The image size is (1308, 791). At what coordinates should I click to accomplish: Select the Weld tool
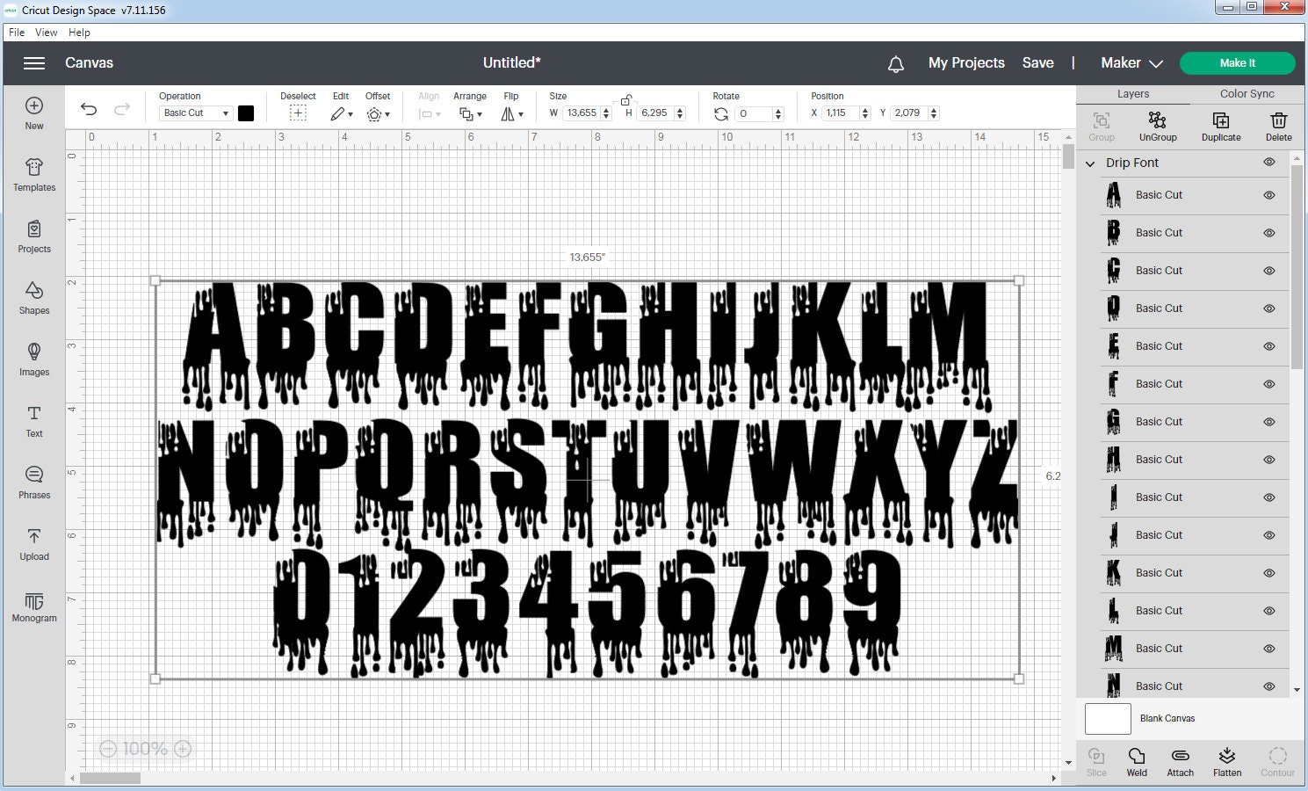pos(1137,760)
